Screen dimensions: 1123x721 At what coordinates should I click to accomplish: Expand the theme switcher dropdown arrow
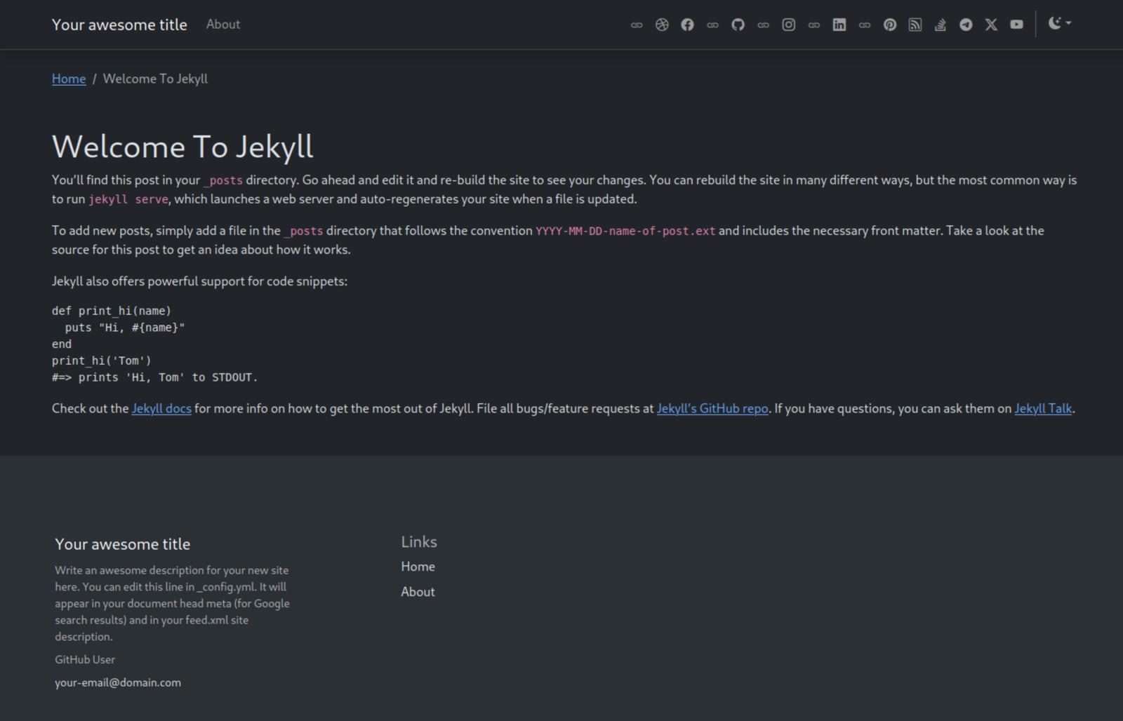pos(1068,25)
